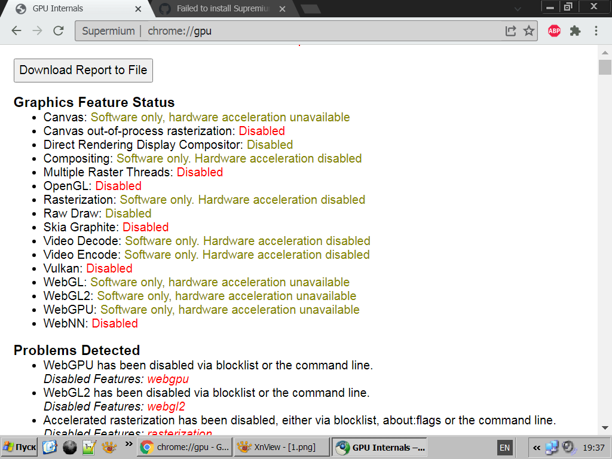The image size is (612, 459).
Task: Open a new tab with the tab-strip button
Action: pos(311,9)
